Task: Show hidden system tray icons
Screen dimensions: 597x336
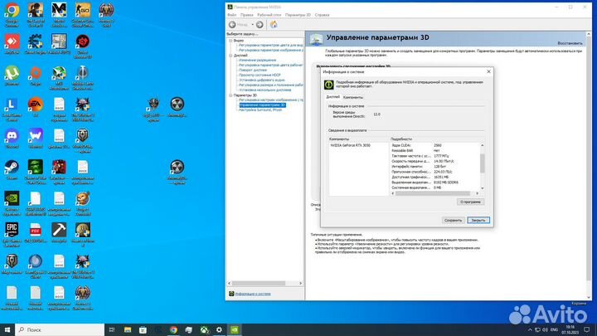Action: 530,330
